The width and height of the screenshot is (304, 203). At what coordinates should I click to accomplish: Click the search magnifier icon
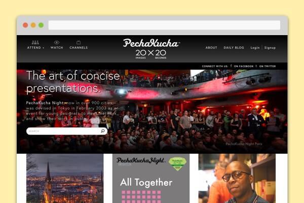[103, 131]
